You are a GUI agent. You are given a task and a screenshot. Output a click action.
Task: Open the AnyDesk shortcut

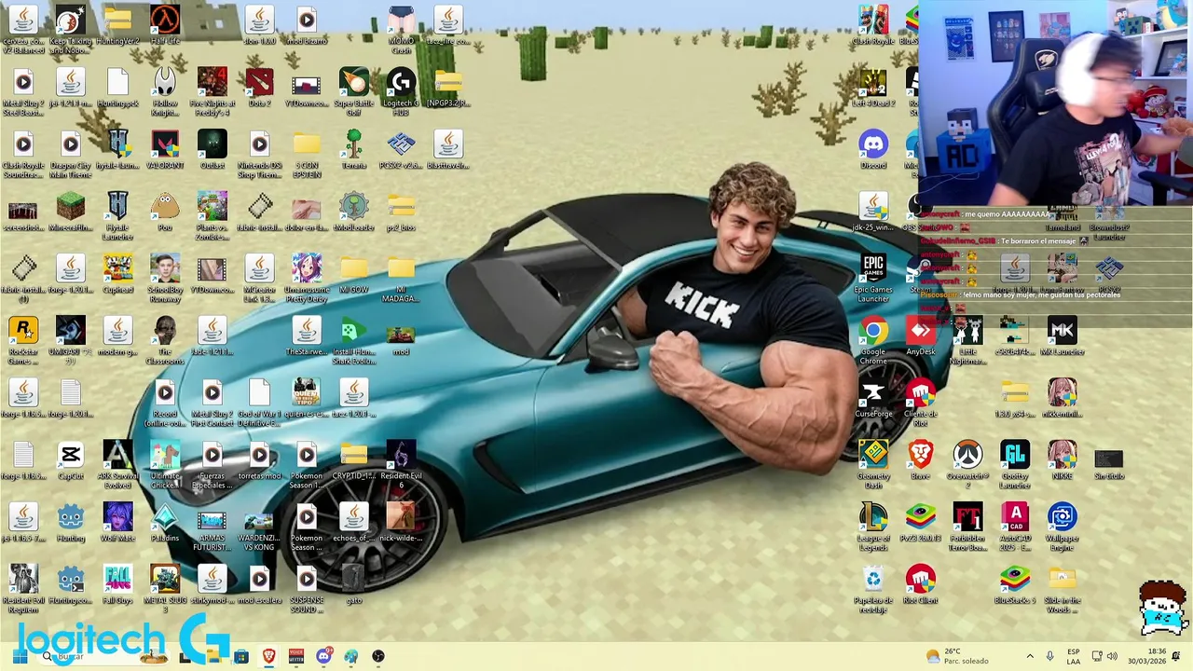[921, 331]
